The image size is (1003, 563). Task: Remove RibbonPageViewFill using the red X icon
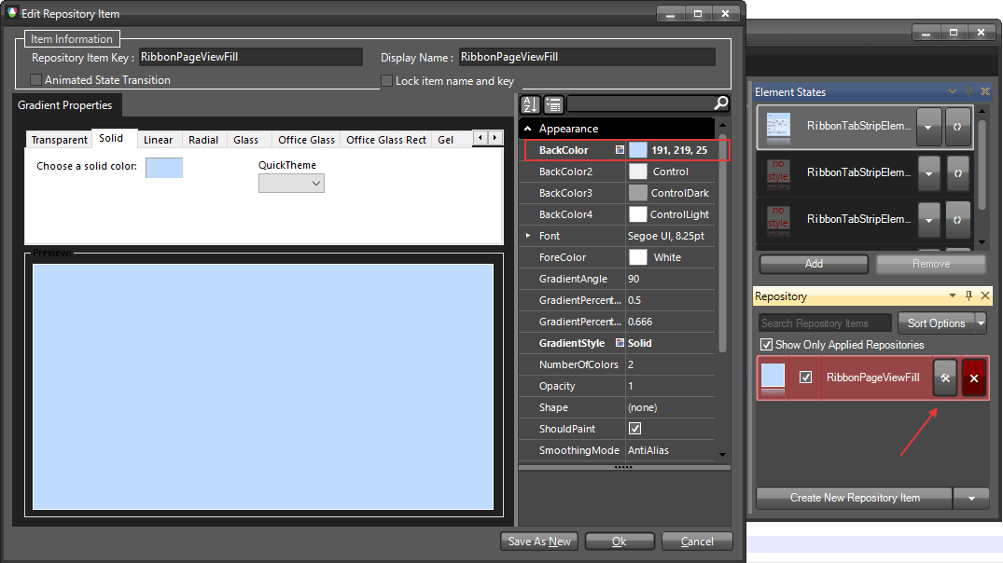click(x=974, y=378)
